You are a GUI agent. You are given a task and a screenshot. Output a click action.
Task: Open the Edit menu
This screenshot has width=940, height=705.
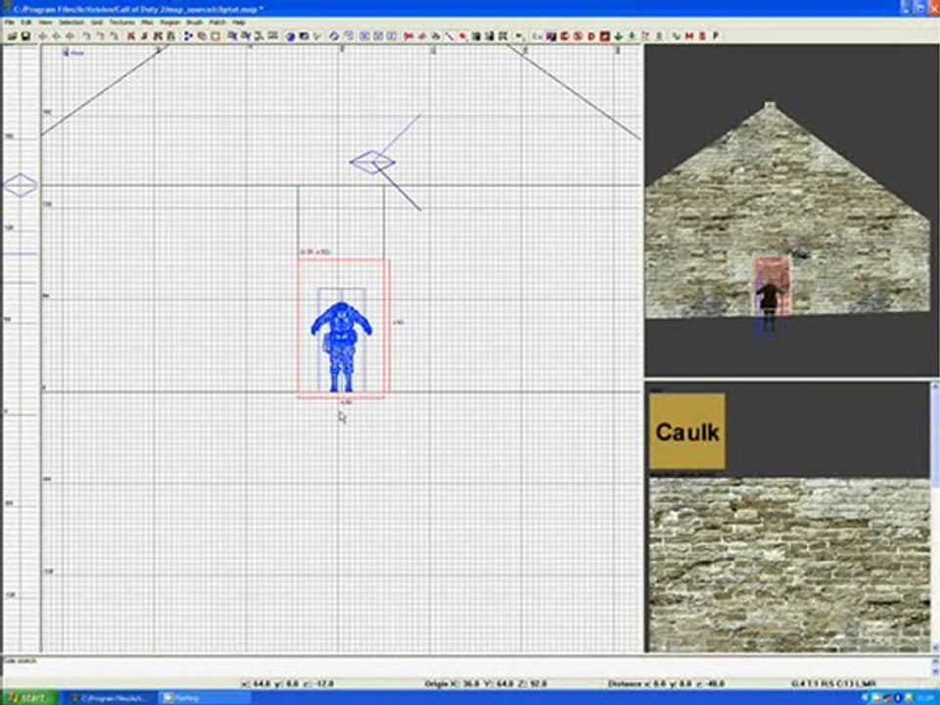[26, 23]
